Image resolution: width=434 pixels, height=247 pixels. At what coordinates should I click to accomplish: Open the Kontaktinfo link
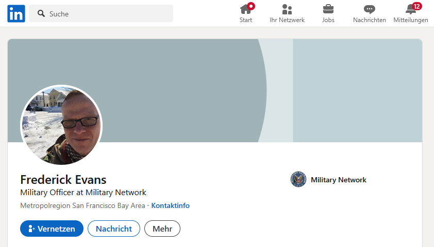tap(170, 205)
